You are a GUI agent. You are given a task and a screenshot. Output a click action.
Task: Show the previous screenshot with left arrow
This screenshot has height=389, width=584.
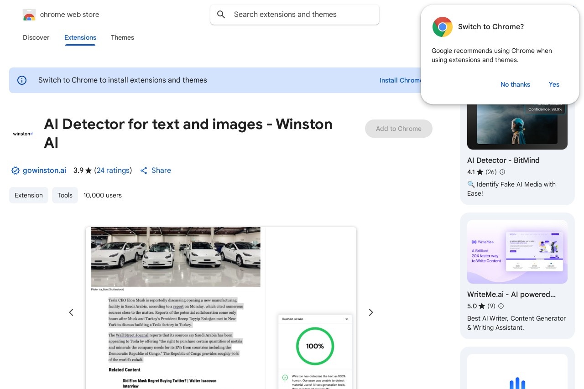coord(71,312)
